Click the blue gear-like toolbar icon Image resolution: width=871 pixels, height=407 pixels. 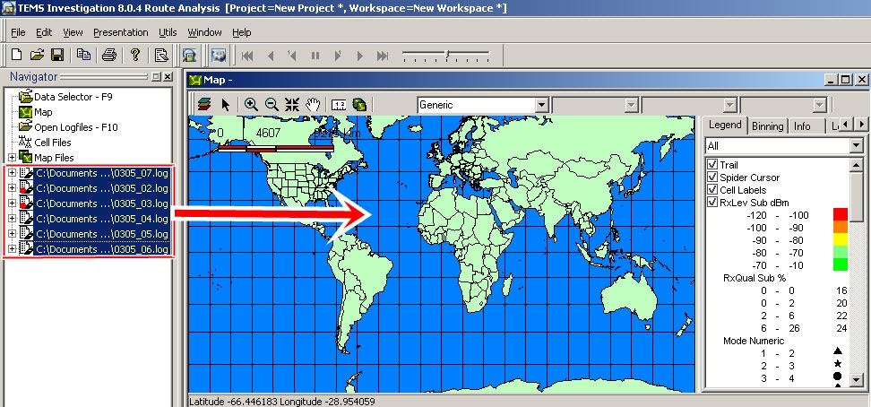219,55
